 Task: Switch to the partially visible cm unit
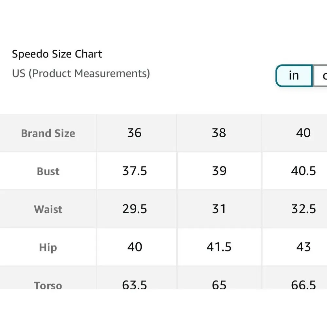pyautogui.click(x=321, y=76)
